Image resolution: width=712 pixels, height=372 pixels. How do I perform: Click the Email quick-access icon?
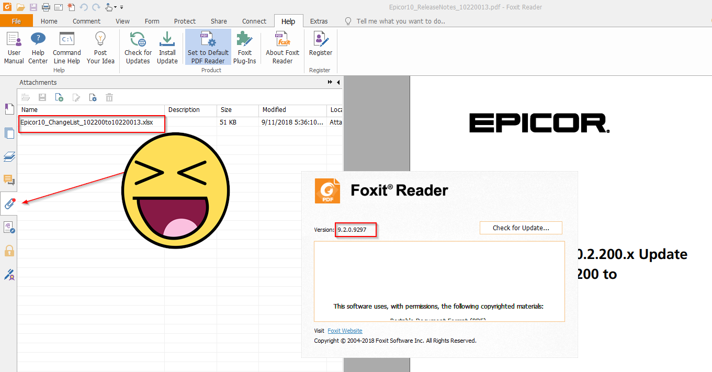[59, 7]
